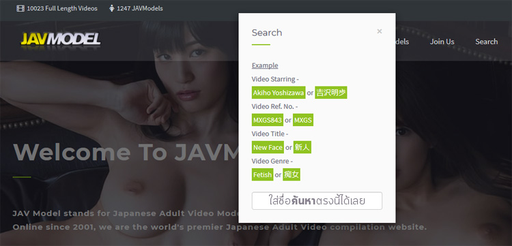Choose the MXGS843 reference tag
This screenshot has width=512, height=246.
[x=268, y=120]
